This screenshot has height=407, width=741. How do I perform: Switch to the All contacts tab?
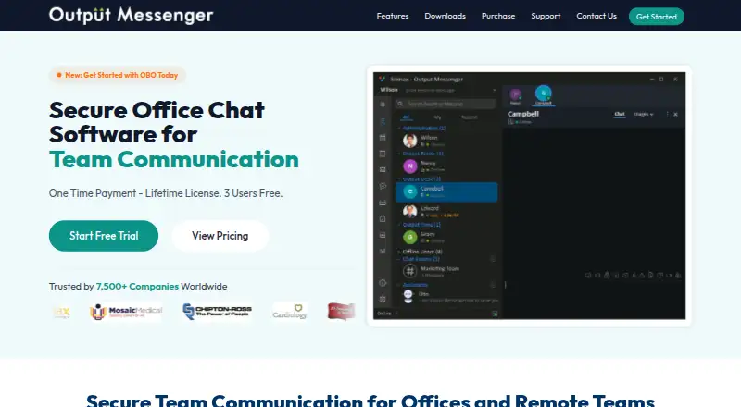click(x=406, y=117)
